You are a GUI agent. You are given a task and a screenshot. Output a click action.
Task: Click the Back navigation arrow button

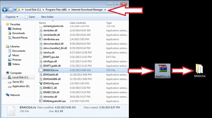[x=5, y=10]
